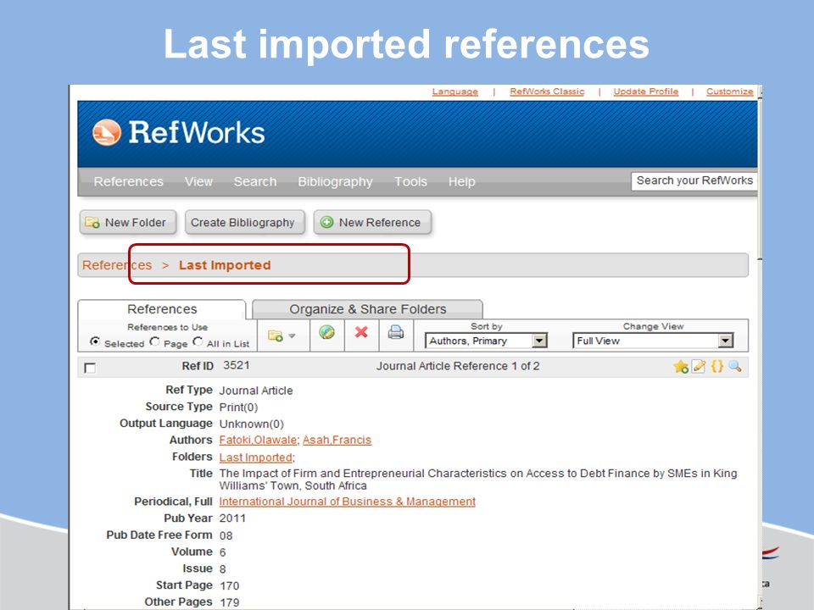Select the 'All in List' radio button
The height and width of the screenshot is (610, 814).
tap(198, 341)
